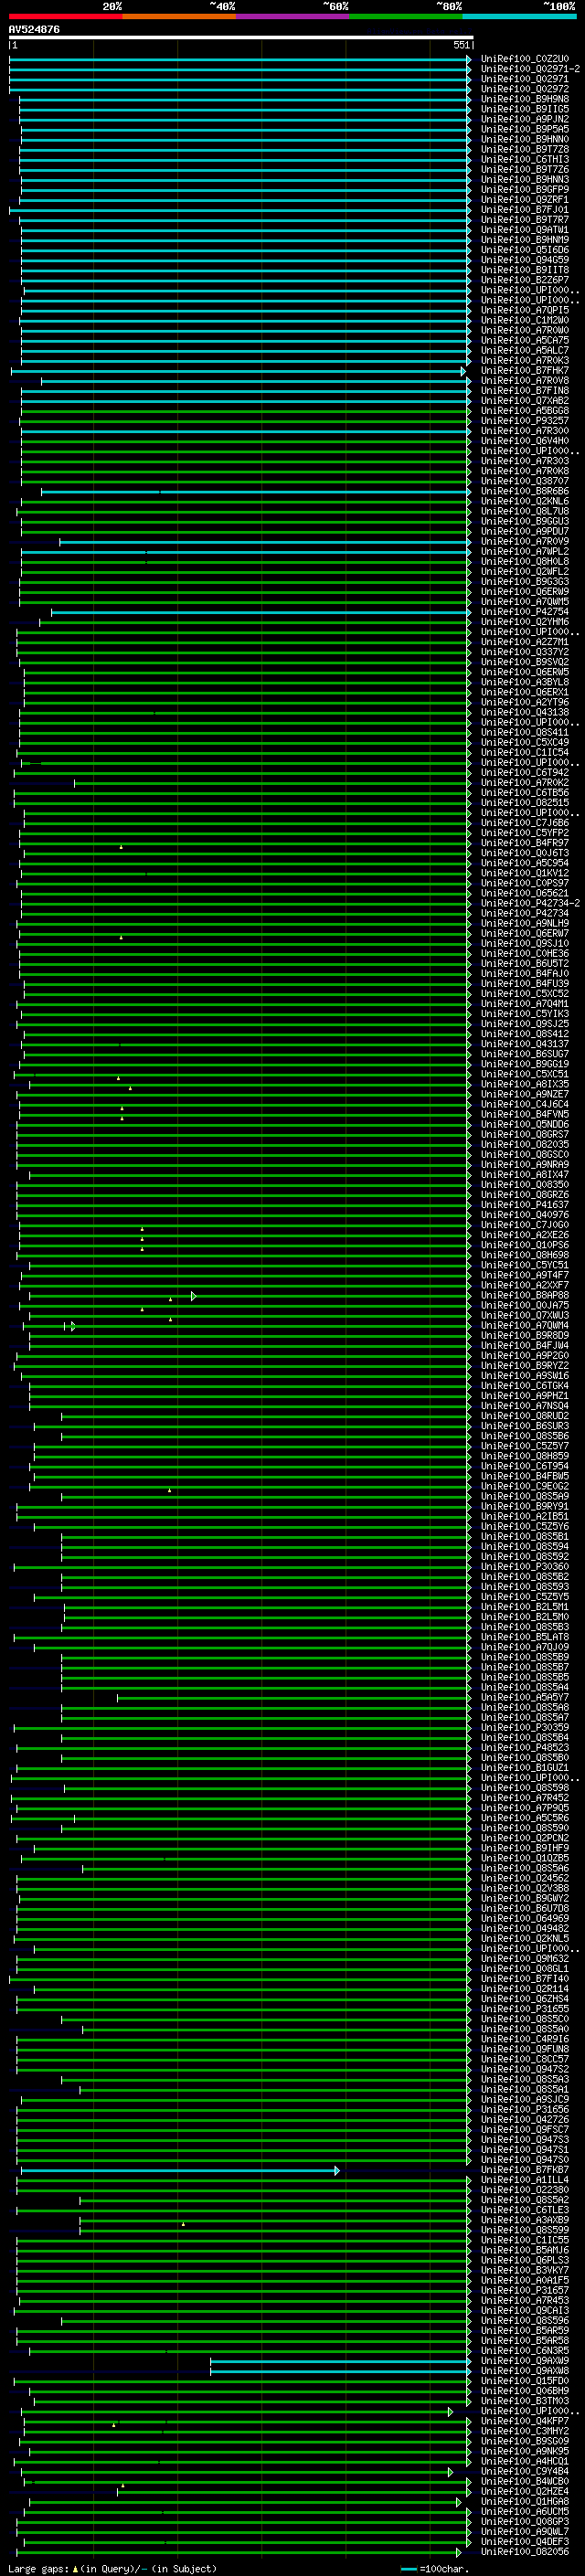Click the green ~80% identity legend bar
This screenshot has width=585, height=2576.
pyautogui.click(x=406, y=16)
